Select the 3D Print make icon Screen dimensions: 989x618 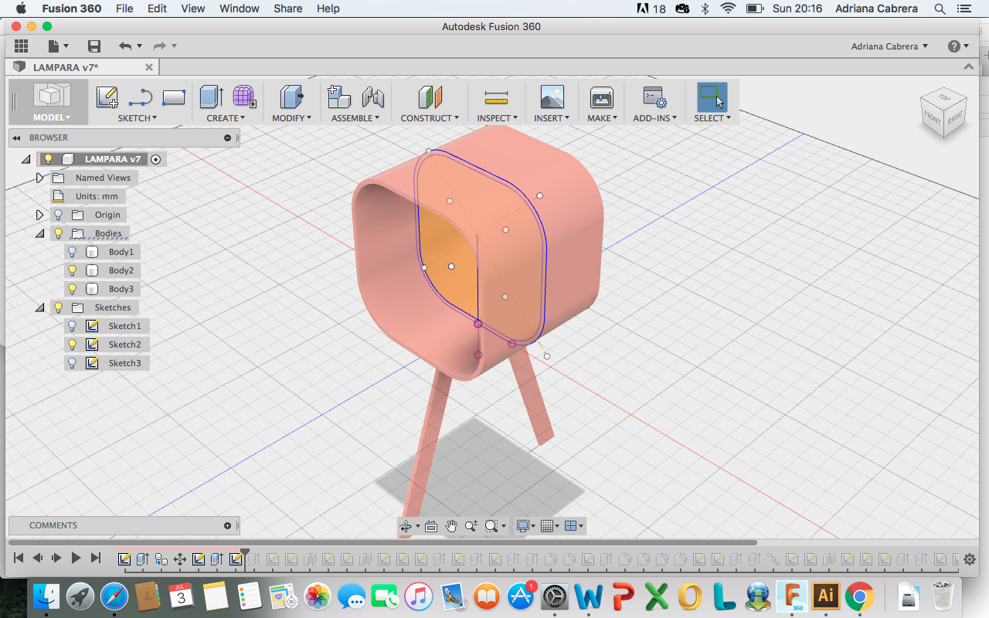click(x=601, y=97)
